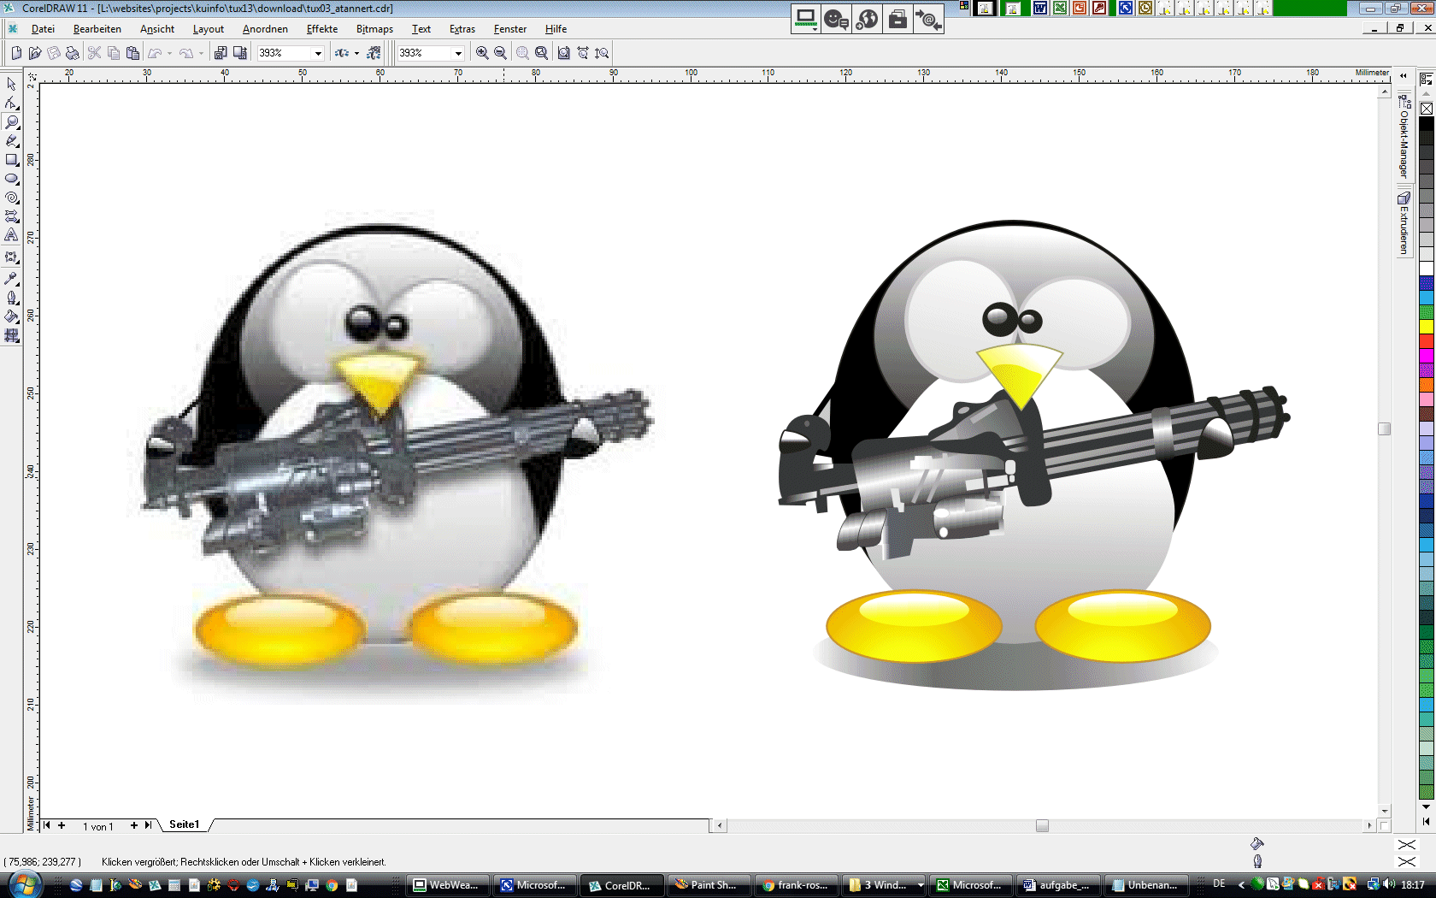This screenshot has height=898, width=1436.
Task: Select the no-fill X swatch
Action: coord(1426,109)
